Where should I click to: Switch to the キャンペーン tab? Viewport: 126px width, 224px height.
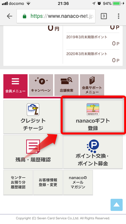coord(41,85)
